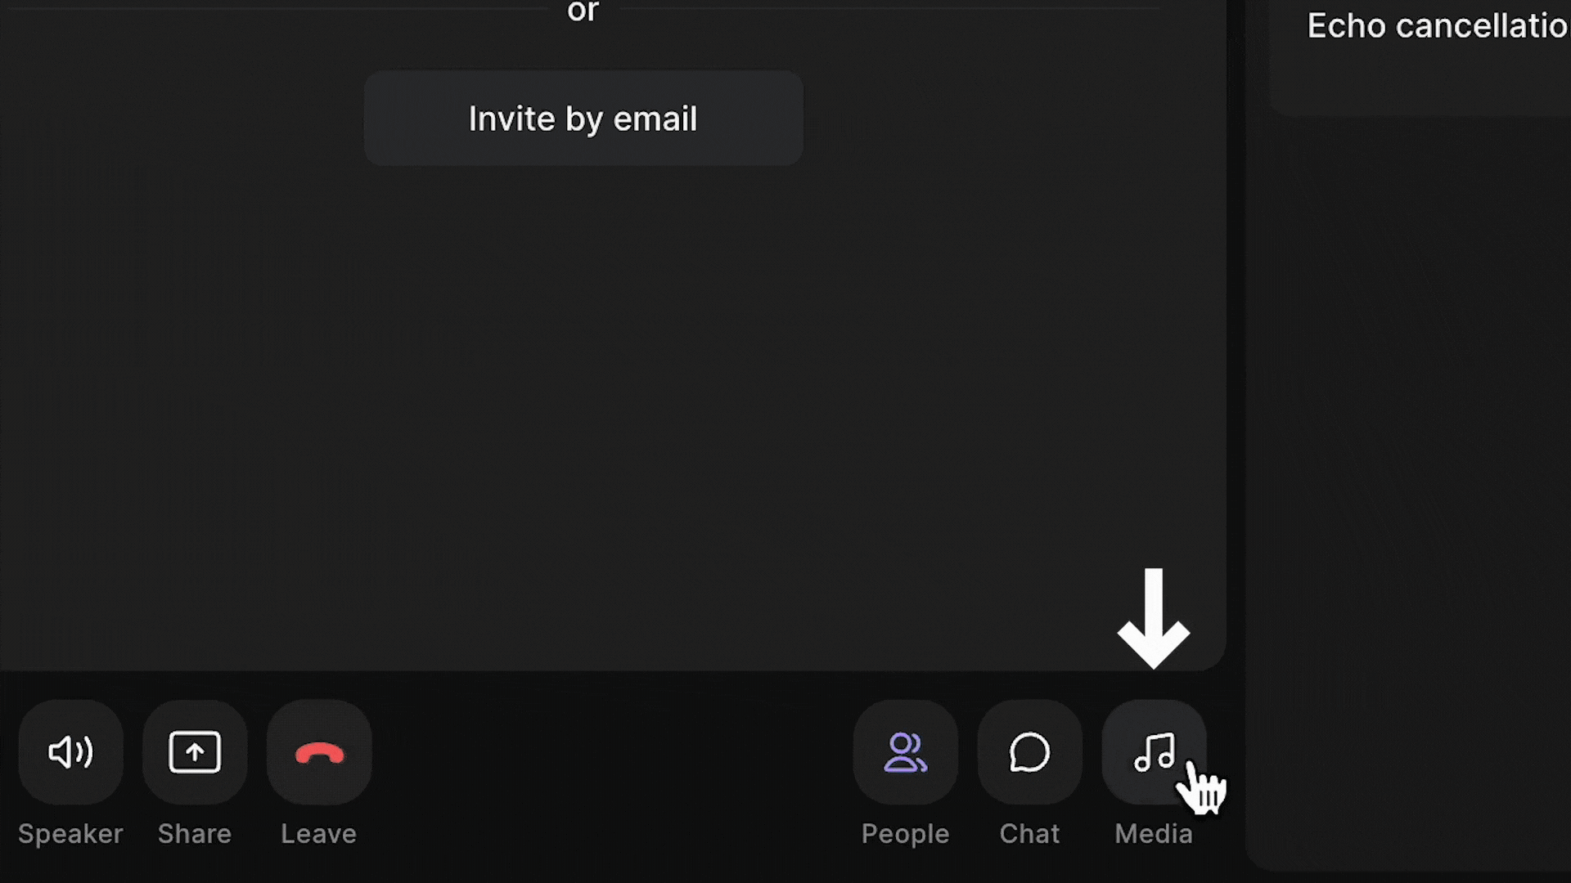Click the white downward arrow above Media
Screen dimensions: 1571x883
point(1154,619)
